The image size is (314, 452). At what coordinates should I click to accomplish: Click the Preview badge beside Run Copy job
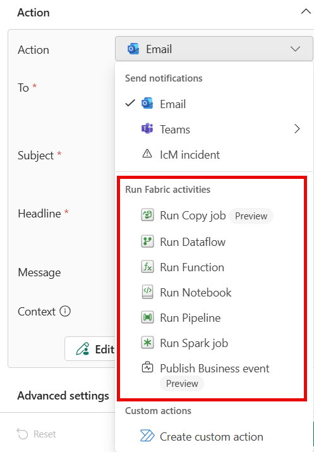pos(251,216)
